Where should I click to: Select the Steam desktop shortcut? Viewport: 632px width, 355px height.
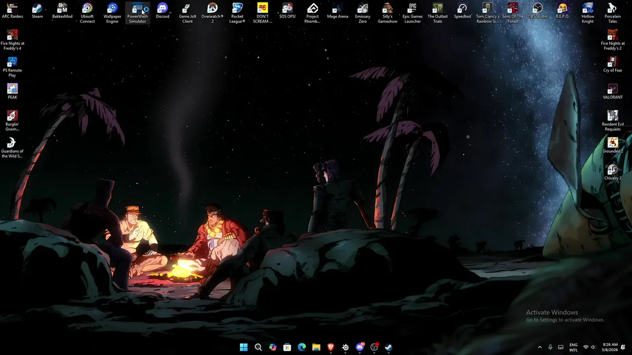point(37,11)
